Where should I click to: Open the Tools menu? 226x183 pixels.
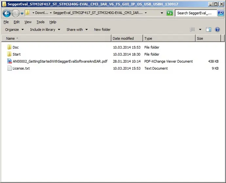click(40, 22)
